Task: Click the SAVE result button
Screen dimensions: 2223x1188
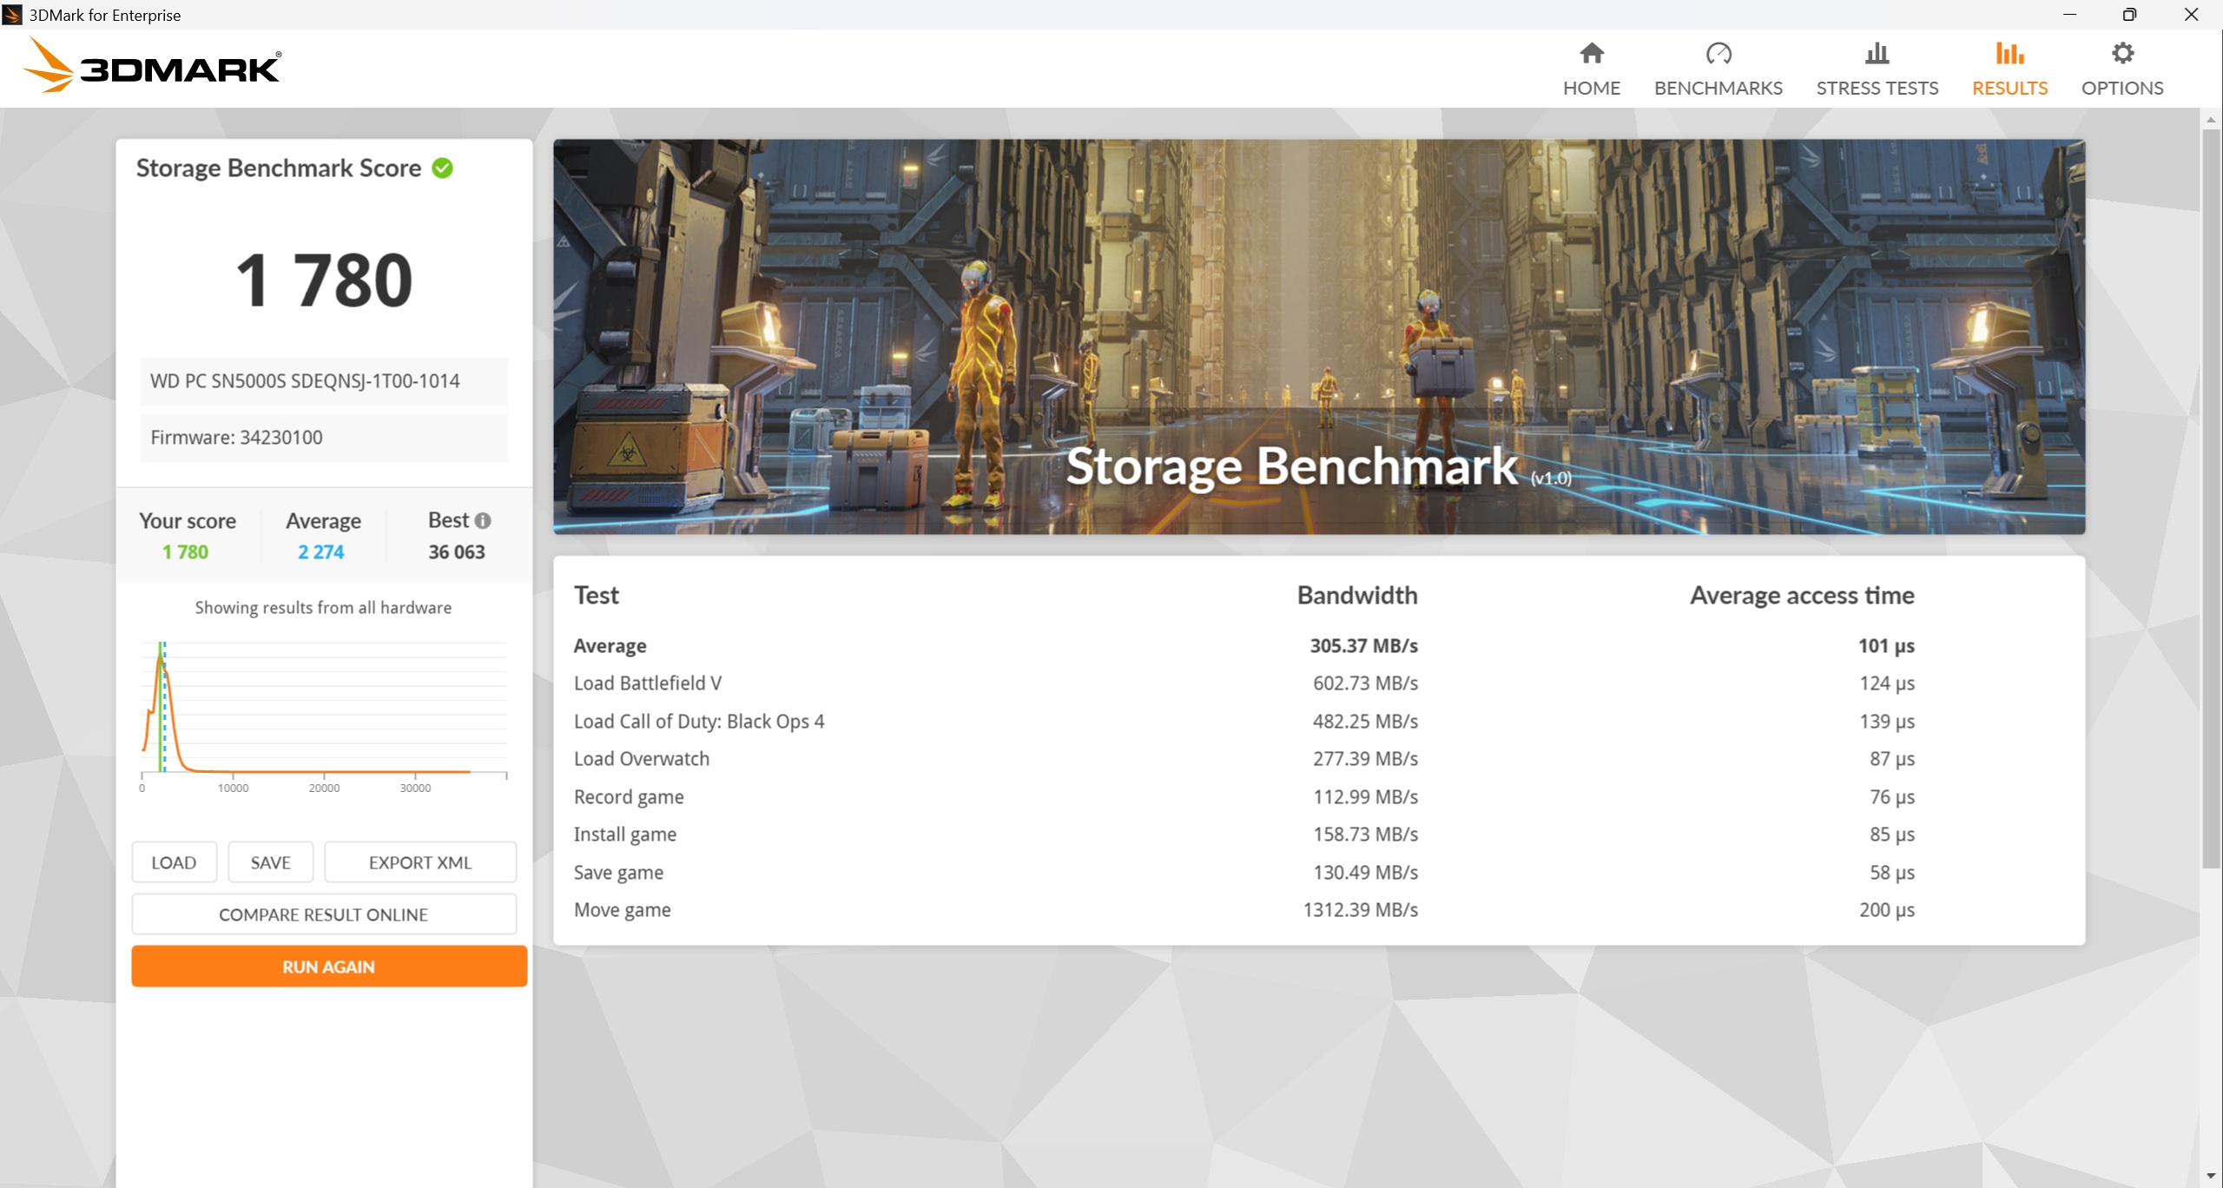Action: click(x=270, y=862)
